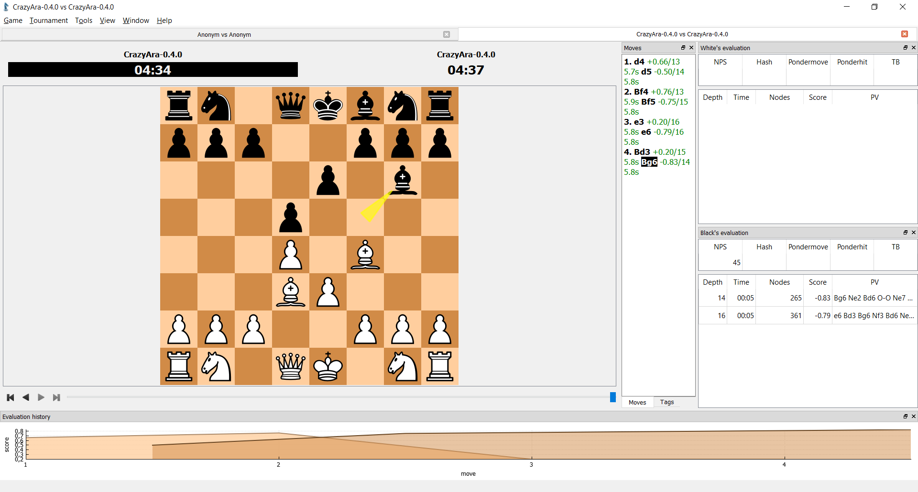This screenshot has height=492, width=918.
Task: Click the Nodes column header in White's evaluation
Action: [779, 97]
